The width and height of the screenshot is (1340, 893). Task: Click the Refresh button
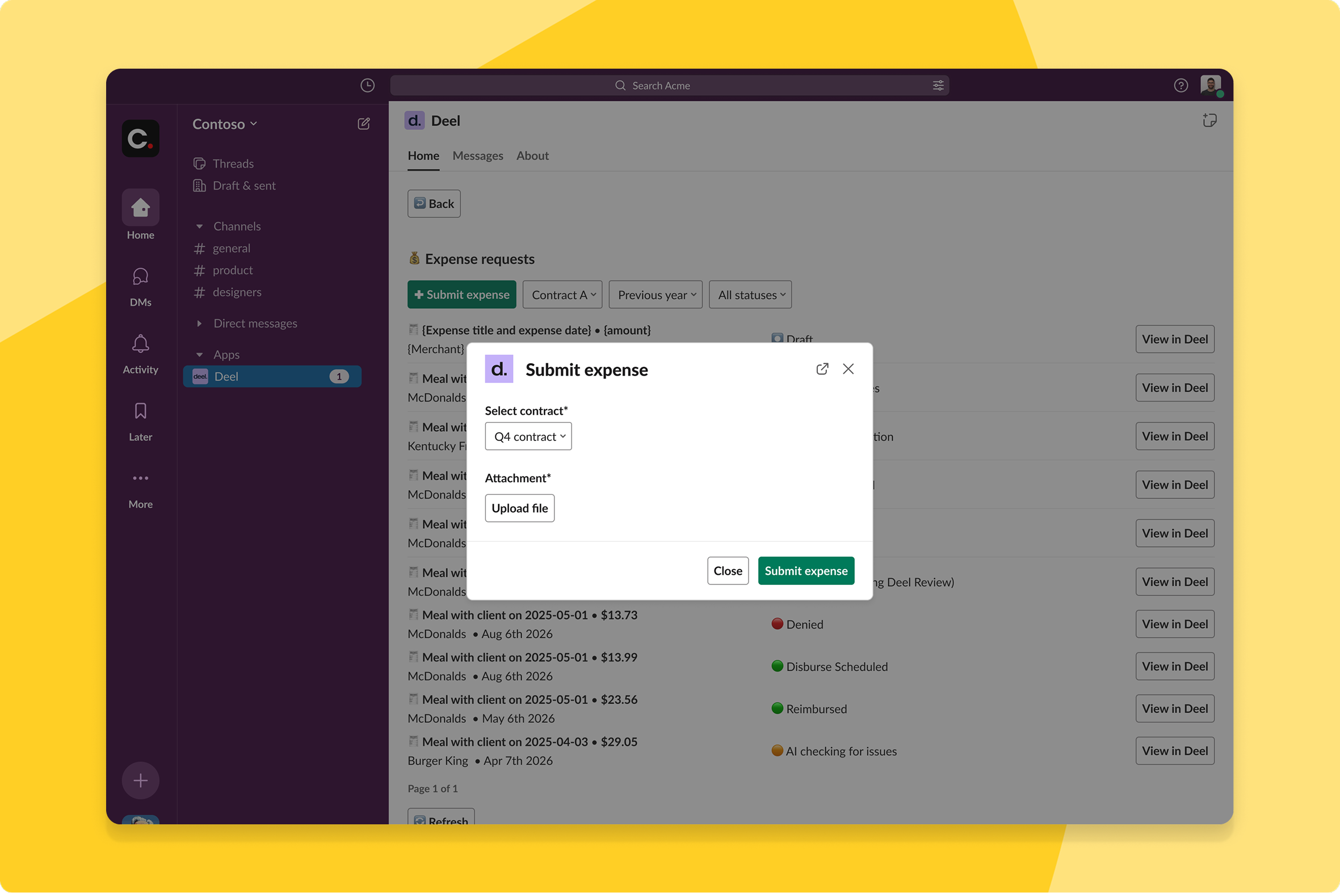441,817
